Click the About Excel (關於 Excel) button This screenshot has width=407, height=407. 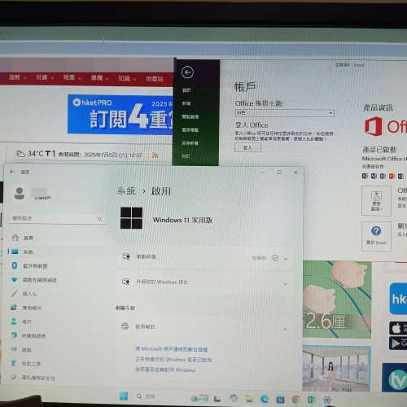[376, 236]
